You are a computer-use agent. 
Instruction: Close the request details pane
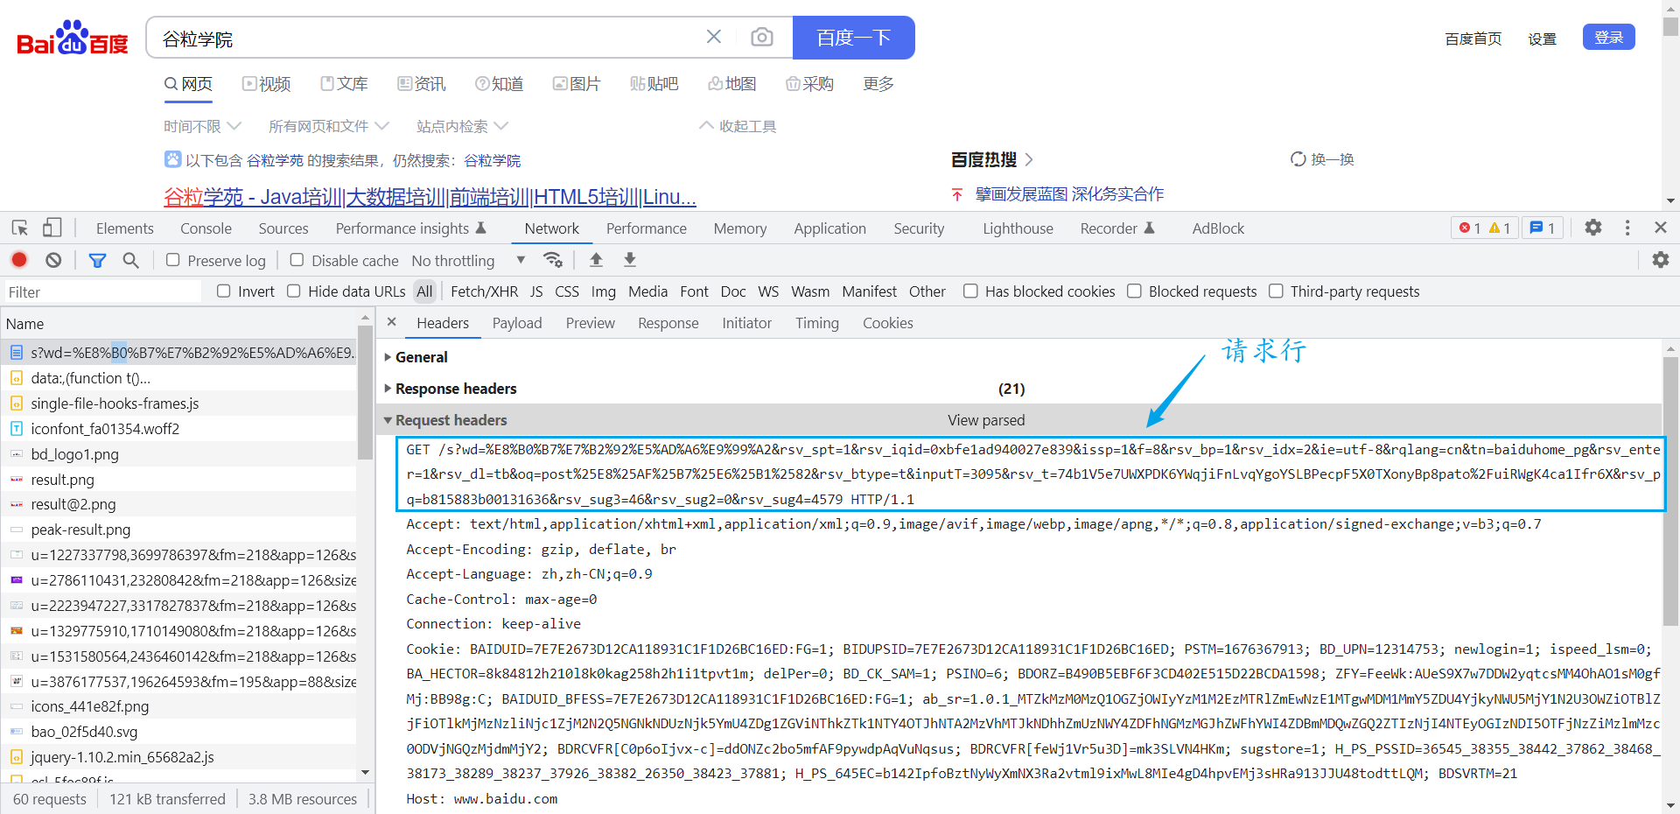point(392,322)
